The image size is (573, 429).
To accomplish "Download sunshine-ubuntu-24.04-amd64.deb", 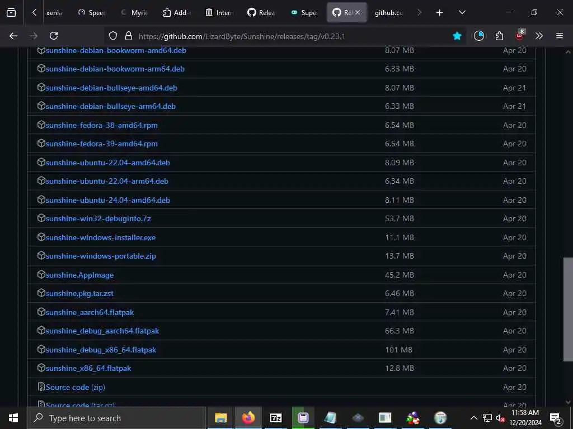I will point(108,201).
